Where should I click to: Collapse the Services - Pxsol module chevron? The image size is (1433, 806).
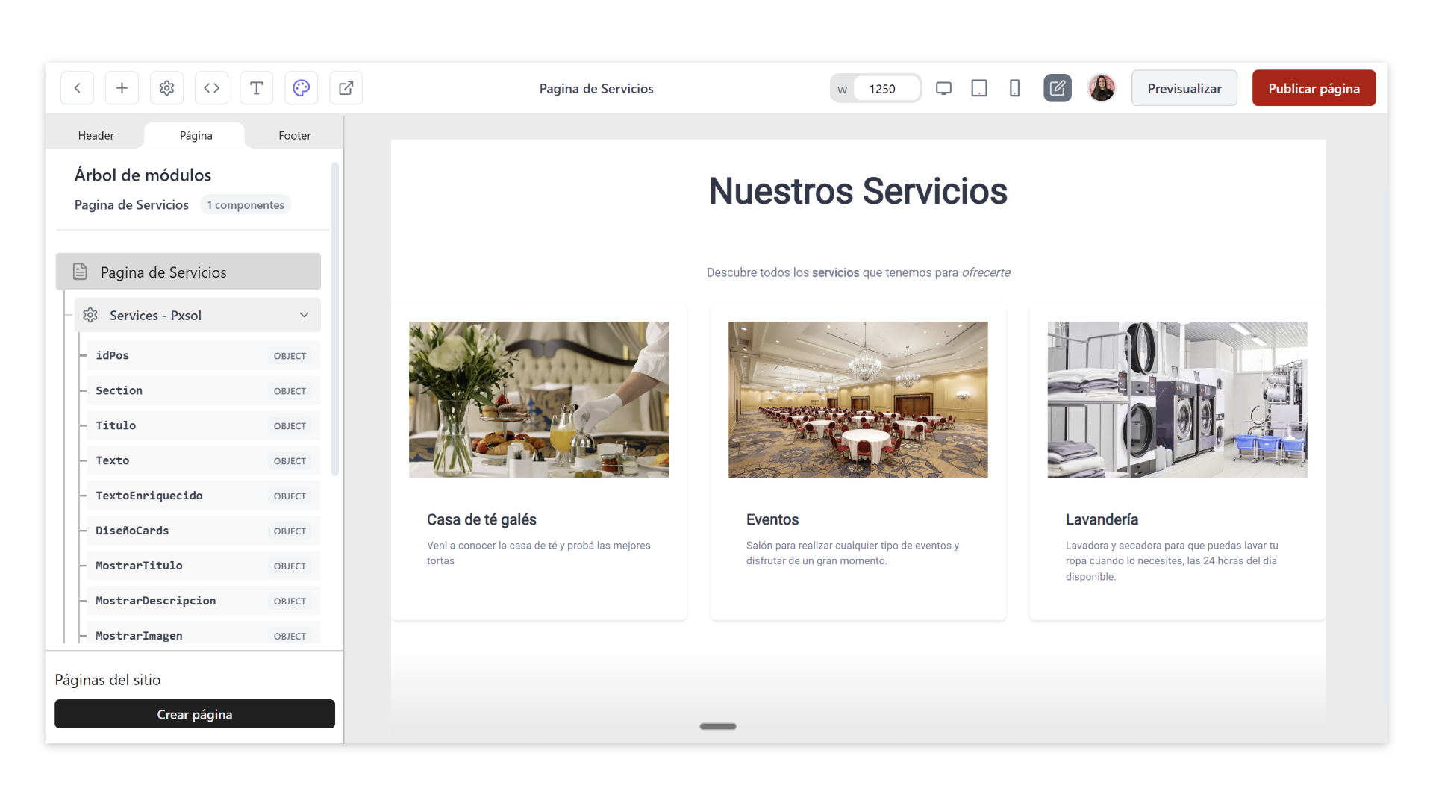[304, 315]
